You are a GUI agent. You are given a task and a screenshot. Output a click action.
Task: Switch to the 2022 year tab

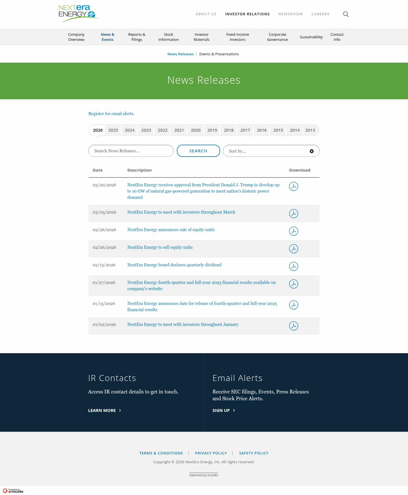point(163,130)
